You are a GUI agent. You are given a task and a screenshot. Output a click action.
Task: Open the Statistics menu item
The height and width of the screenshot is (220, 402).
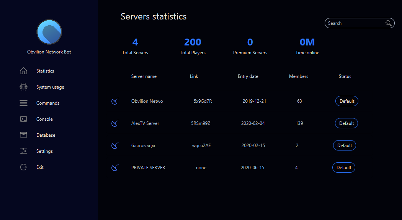(45, 71)
